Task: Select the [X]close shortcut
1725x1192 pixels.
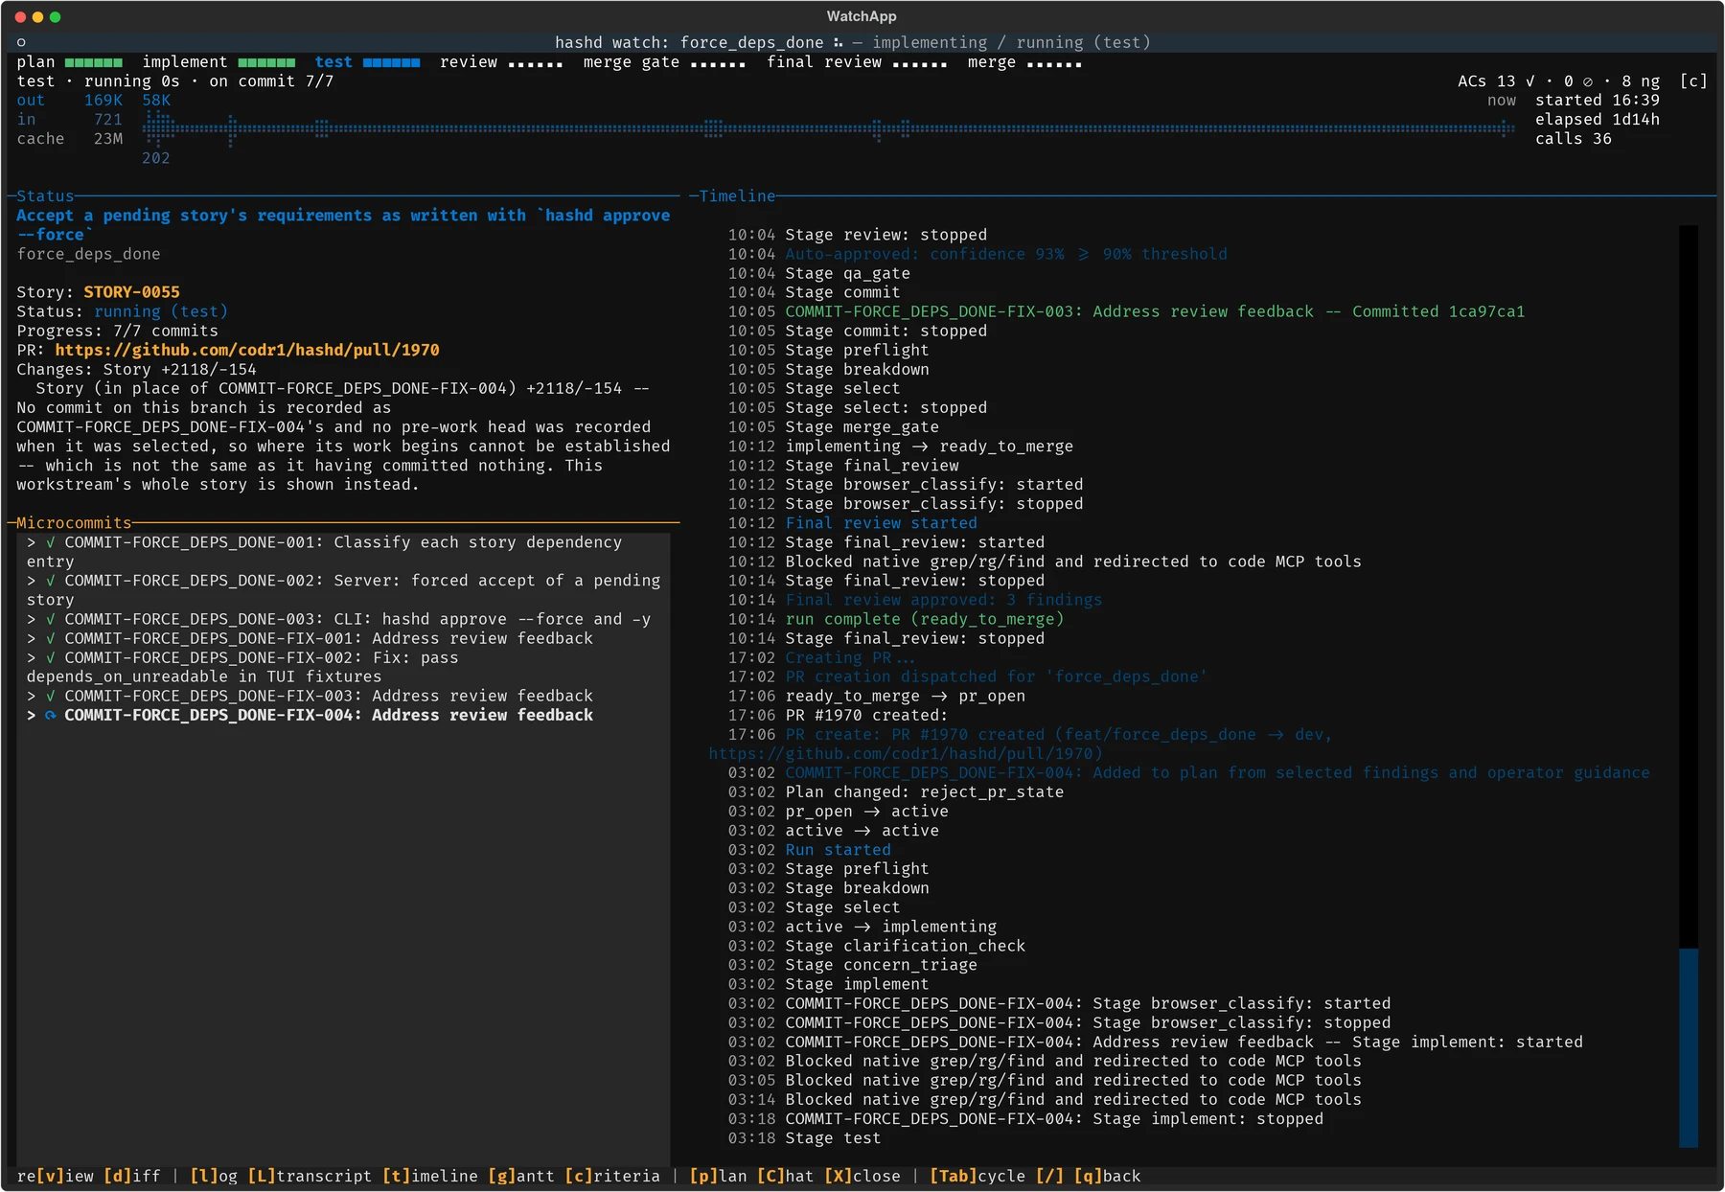Action: [862, 1176]
